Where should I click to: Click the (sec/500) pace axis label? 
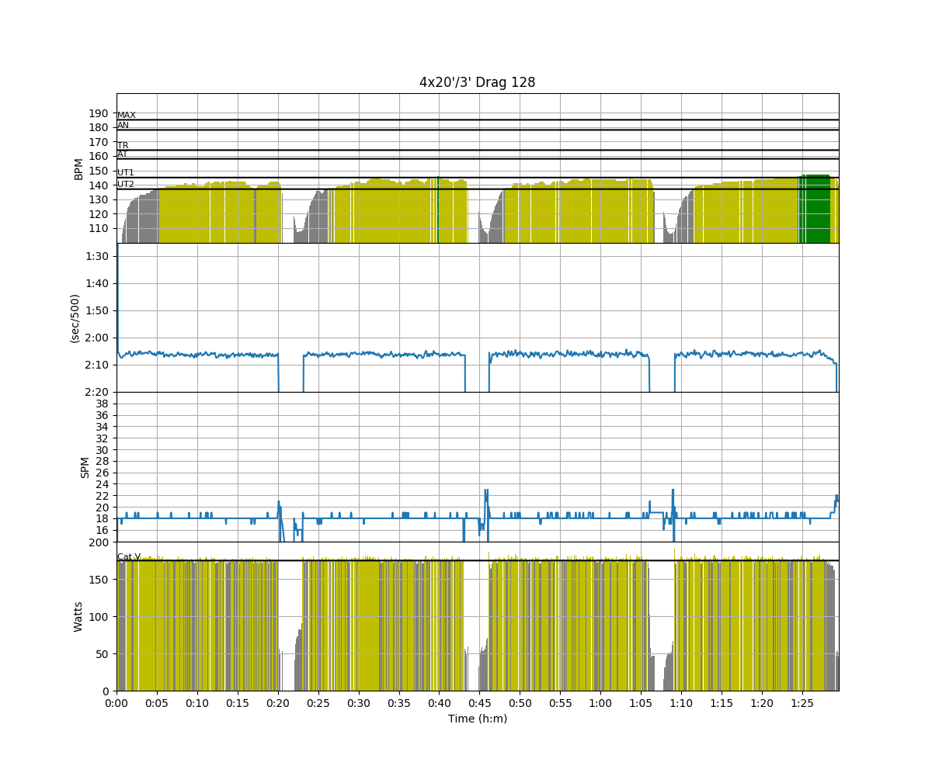[x=75, y=318]
